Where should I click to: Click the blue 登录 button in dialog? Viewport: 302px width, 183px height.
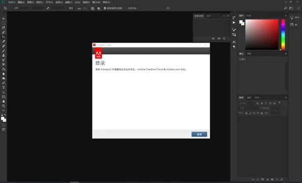tap(199, 134)
